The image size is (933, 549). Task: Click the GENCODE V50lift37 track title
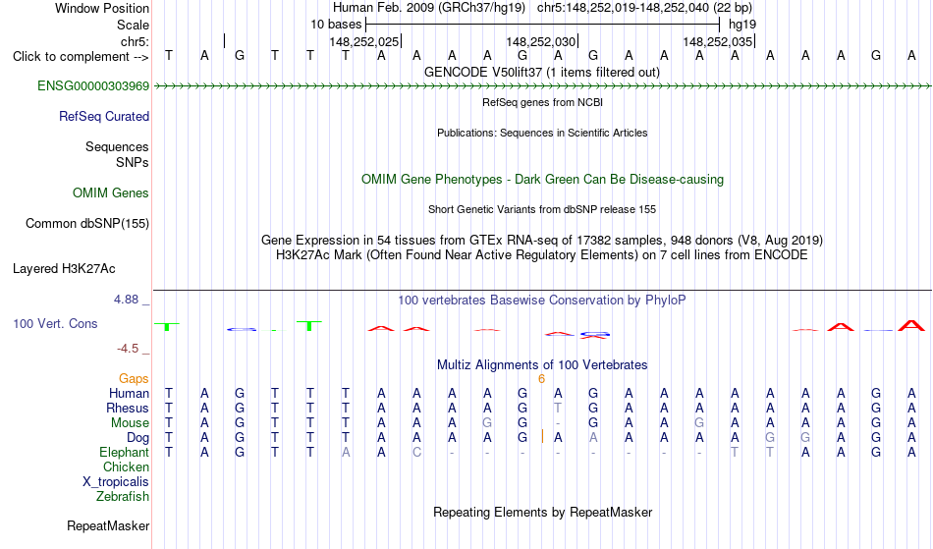541,73
